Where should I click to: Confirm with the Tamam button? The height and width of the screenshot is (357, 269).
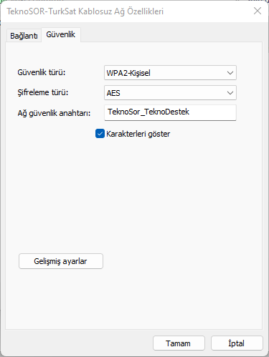pos(179,343)
